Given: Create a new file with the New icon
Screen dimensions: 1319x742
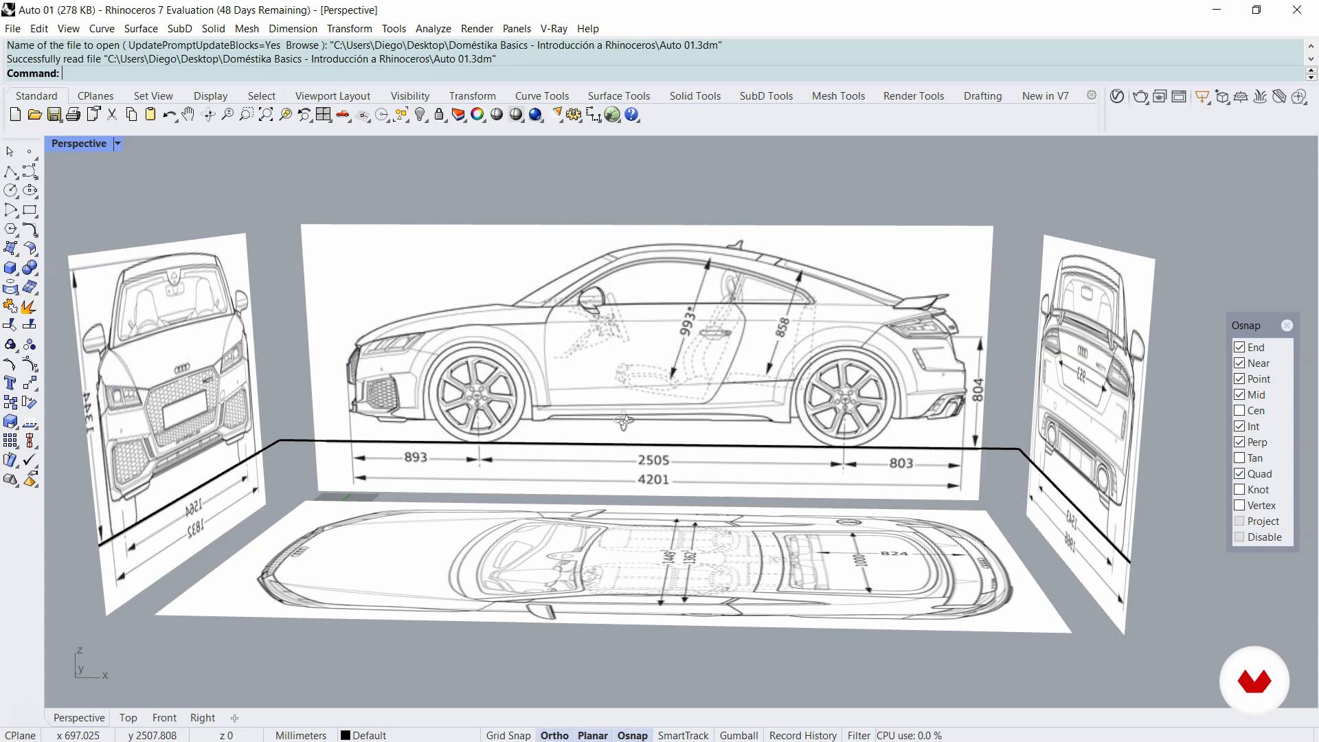Looking at the screenshot, I should tap(15, 115).
